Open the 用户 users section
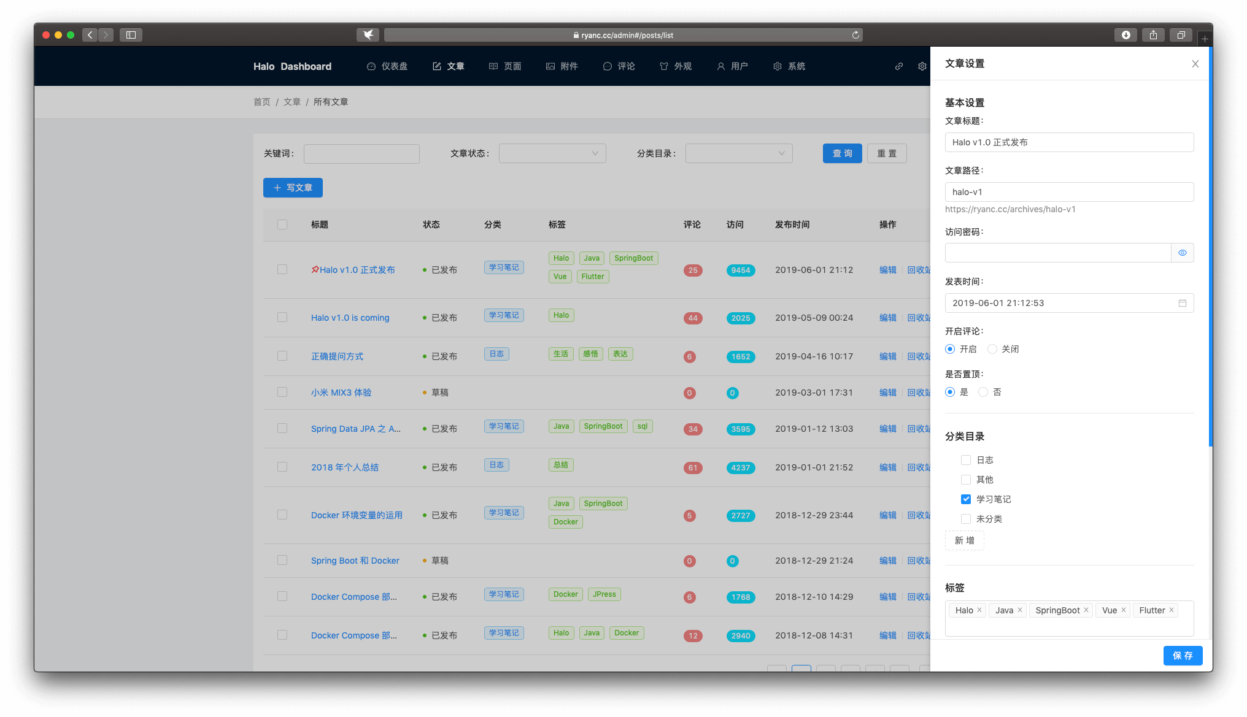This screenshot has height=717, width=1247. [x=733, y=66]
